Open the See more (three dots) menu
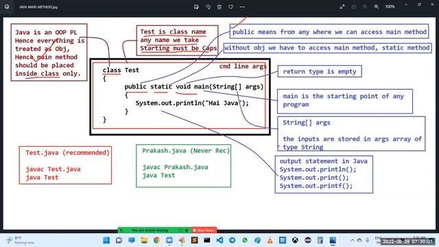This screenshot has width=439, height=247. pyautogui.click(x=242, y=7)
